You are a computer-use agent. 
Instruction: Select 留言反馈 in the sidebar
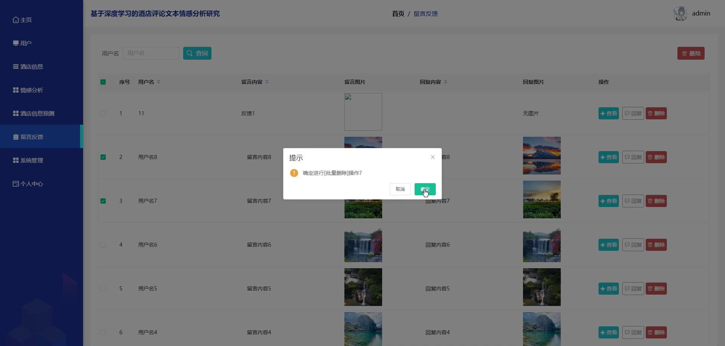tap(42, 137)
